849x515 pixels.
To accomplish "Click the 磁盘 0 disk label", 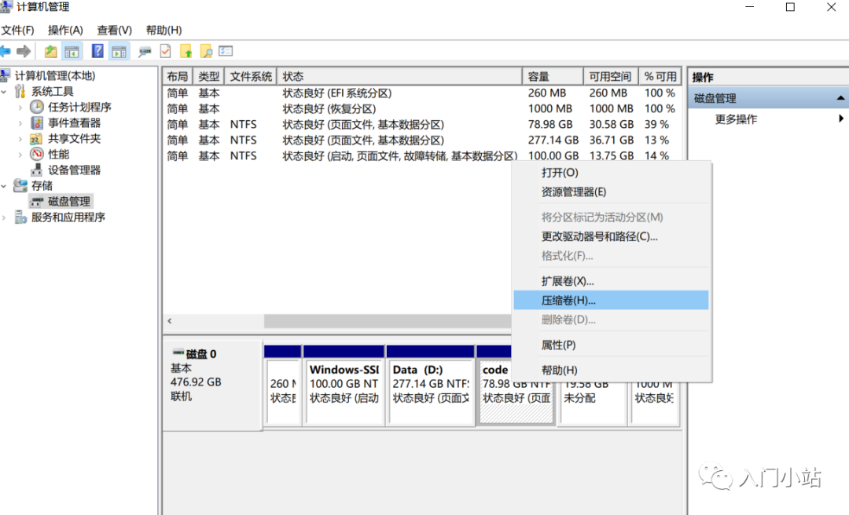I will pos(201,354).
